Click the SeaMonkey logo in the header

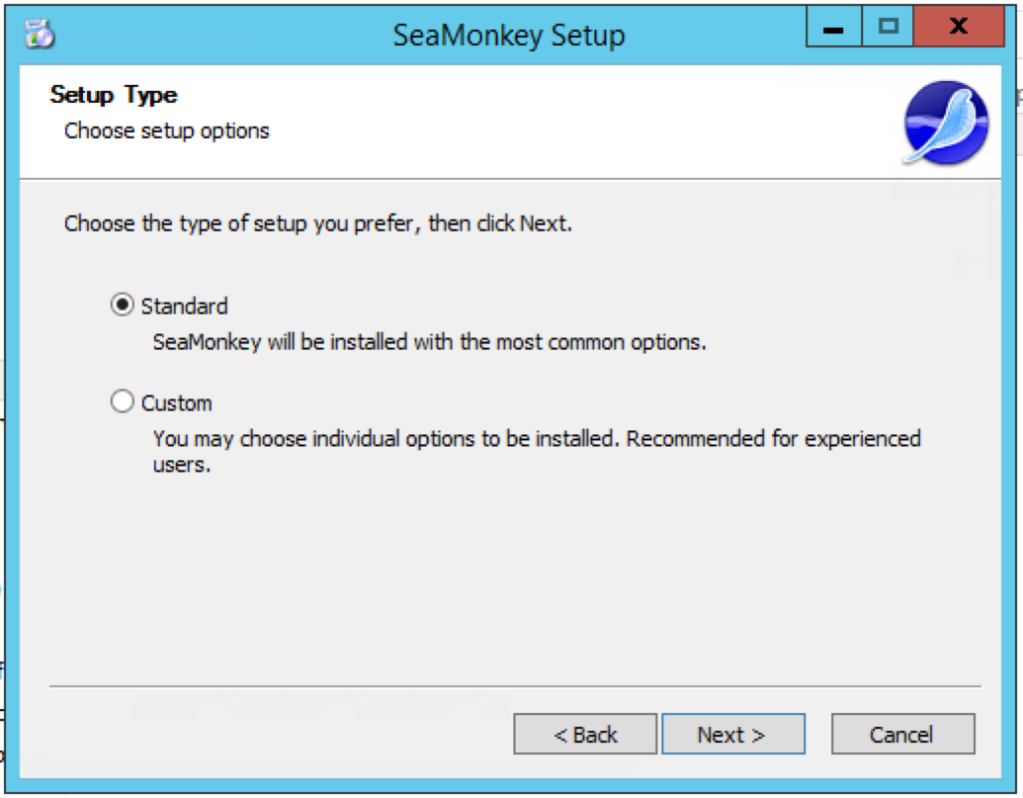tap(946, 122)
